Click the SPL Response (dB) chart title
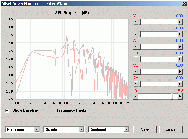 click(72, 13)
